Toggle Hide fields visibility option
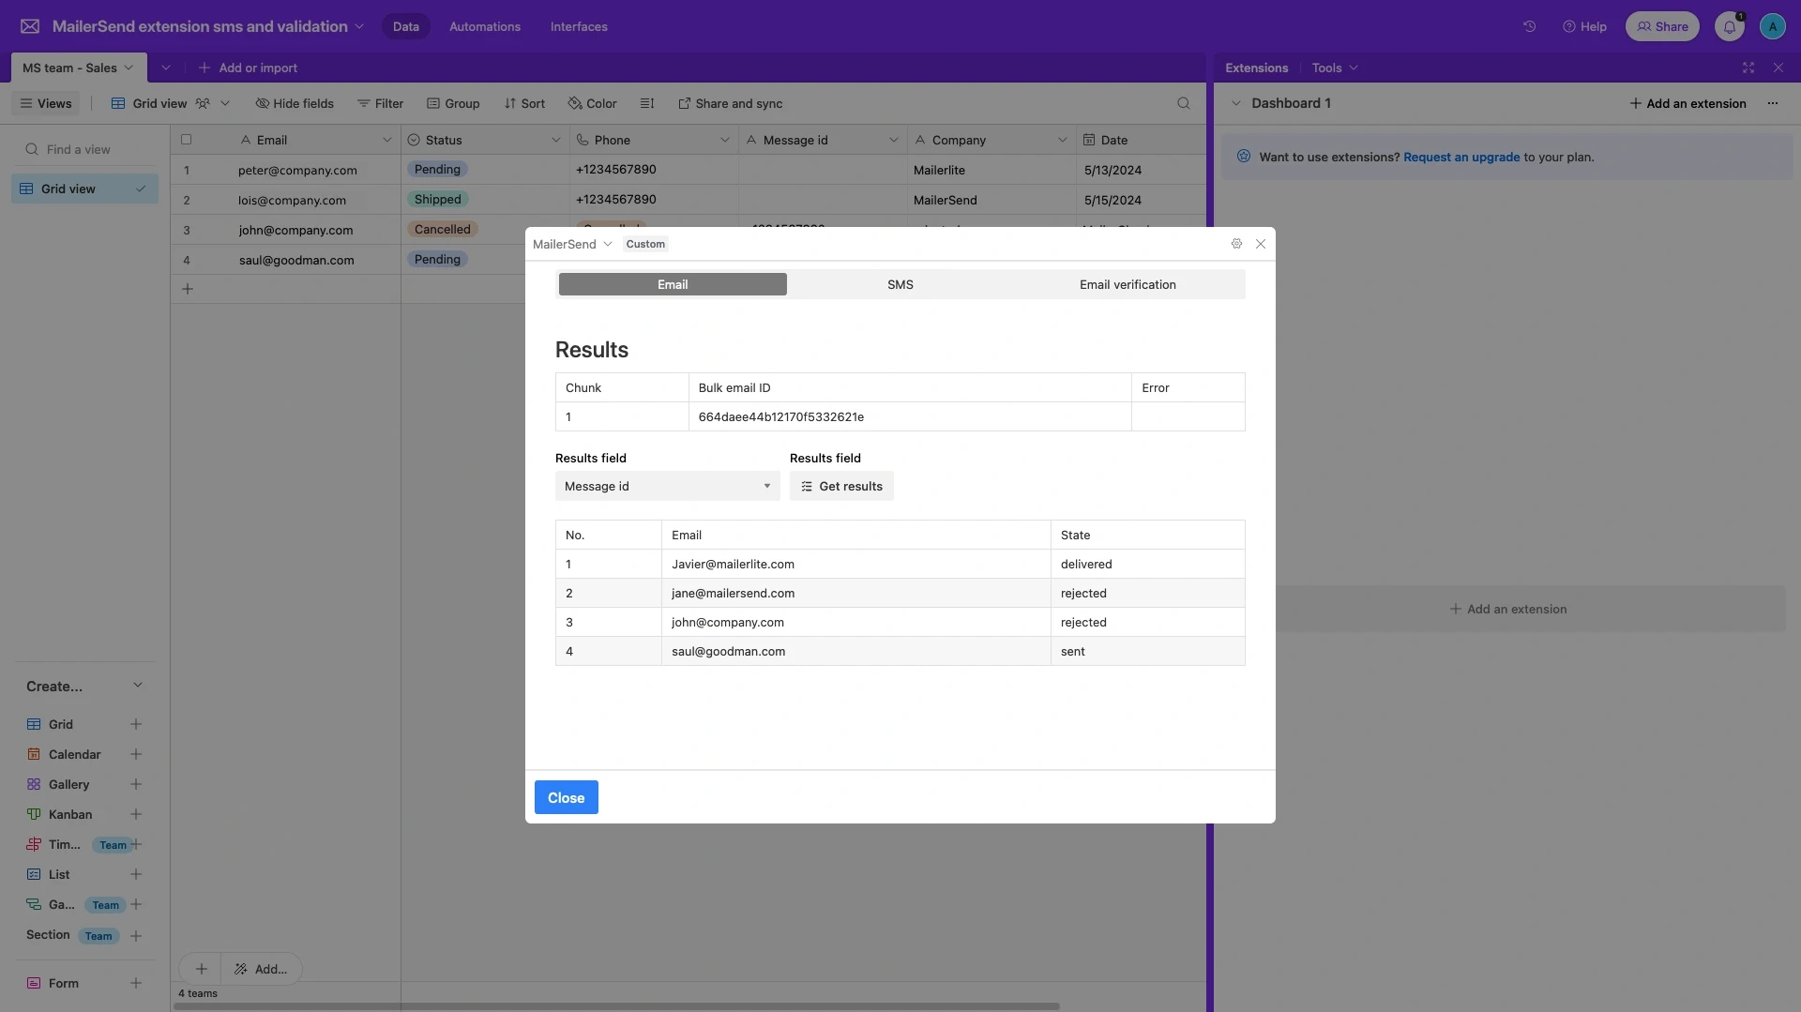The image size is (1801, 1012). point(295,103)
